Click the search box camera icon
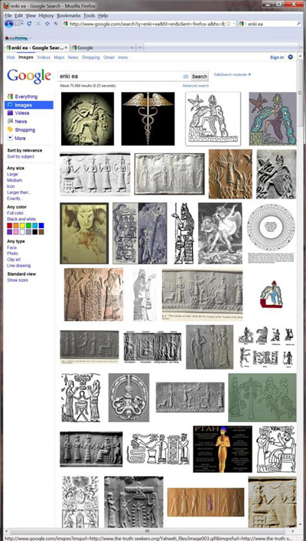Image resolution: width=306 pixels, height=541 pixels. click(186, 77)
